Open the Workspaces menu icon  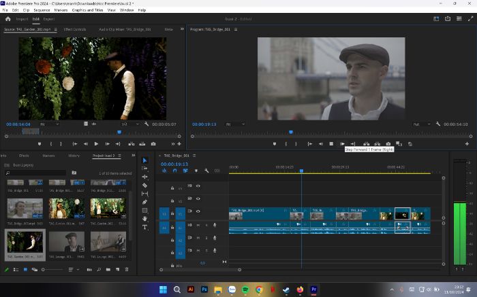point(459,19)
